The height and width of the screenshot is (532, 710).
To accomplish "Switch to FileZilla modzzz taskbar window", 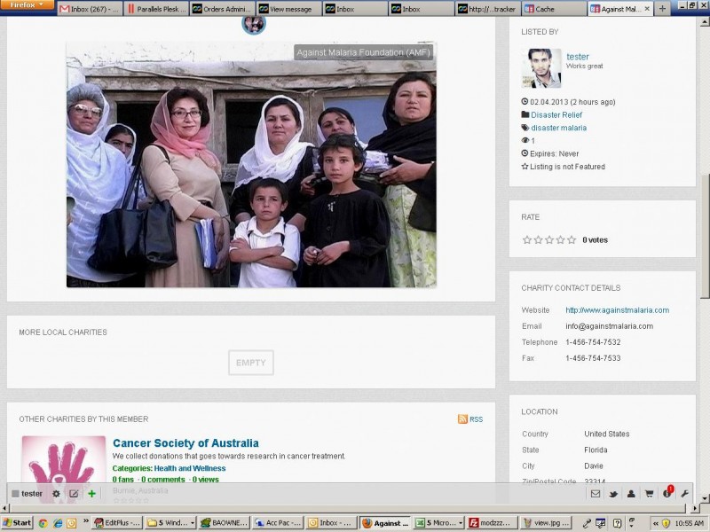I will [493, 523].
